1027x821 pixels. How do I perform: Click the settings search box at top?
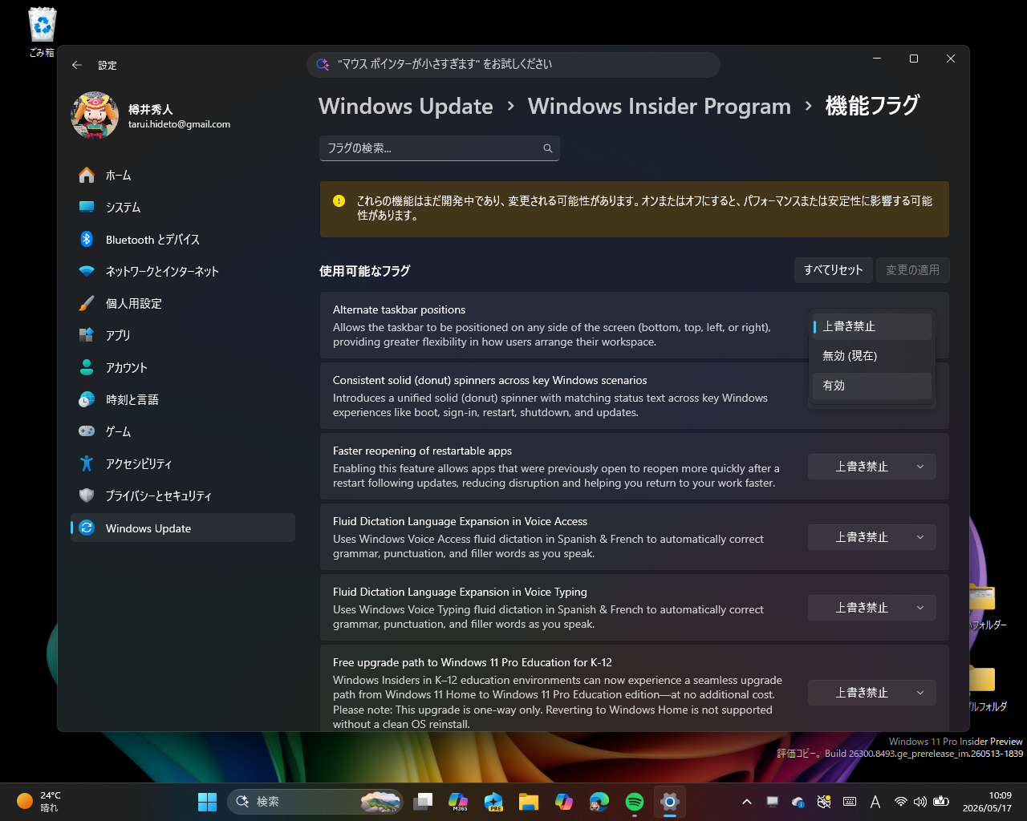coord(513,64)
